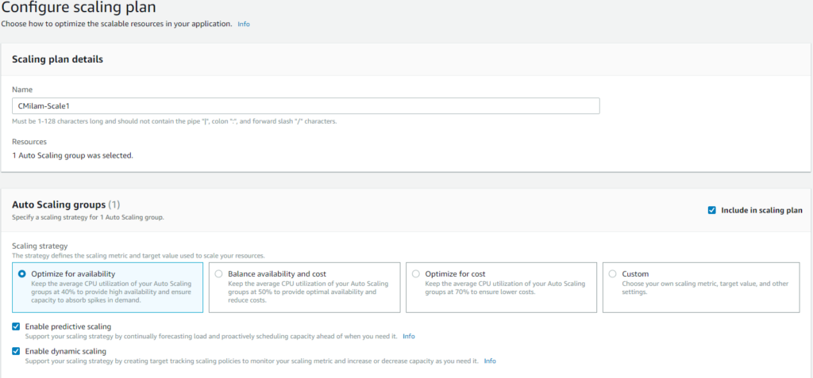Click 'Choose how to optimize' description text
The image size is (813, 378).
117,24
